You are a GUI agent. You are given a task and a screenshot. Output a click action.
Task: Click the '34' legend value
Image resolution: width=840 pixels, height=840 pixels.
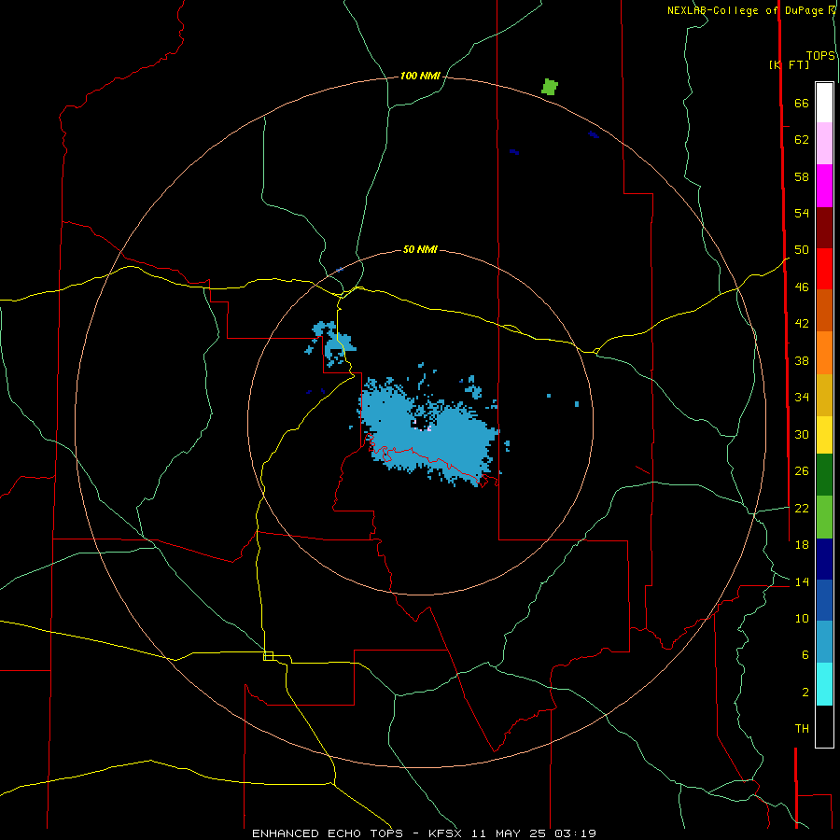(802, 397)
